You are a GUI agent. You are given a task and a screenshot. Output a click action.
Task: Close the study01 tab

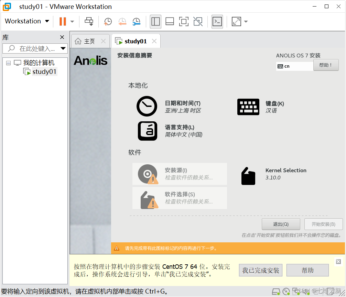[154, 41]
